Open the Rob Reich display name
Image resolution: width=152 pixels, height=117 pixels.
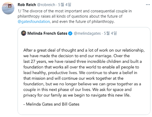click(27, 5)
